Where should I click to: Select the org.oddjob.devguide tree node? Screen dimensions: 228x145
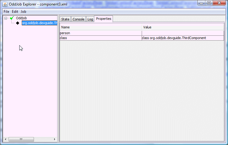tap(39, 23)
